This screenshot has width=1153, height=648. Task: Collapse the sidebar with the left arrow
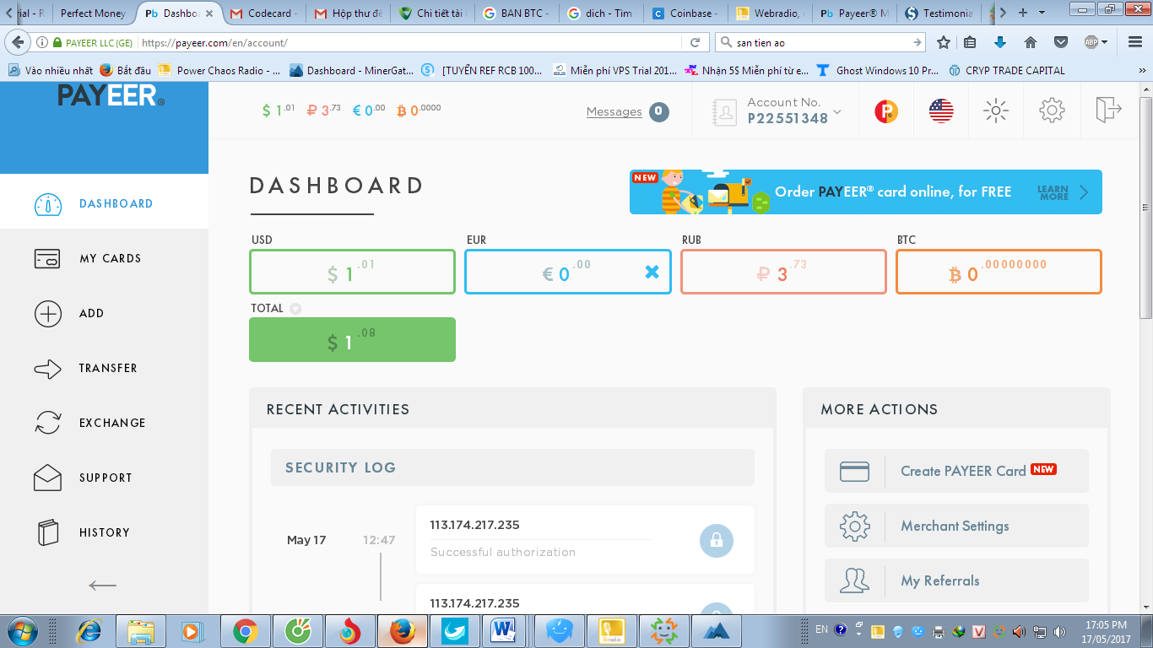tap(103, 585)
